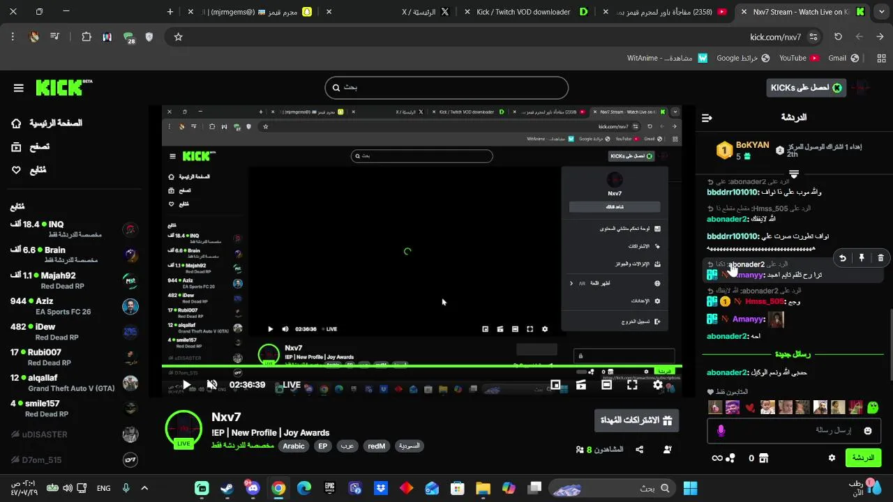Click the purple microphone in chat input

721,431
